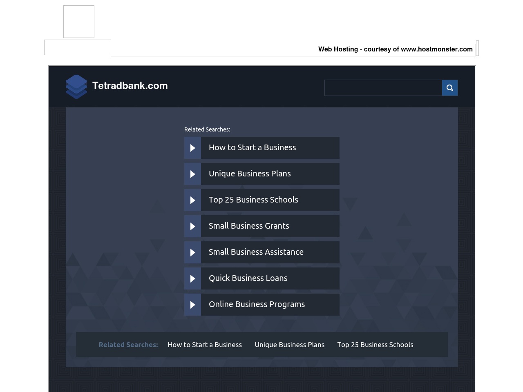This screenshot has height=392, width=523.
Task: Click How to Start a Business in bottom bar
Action: (205, 345)
